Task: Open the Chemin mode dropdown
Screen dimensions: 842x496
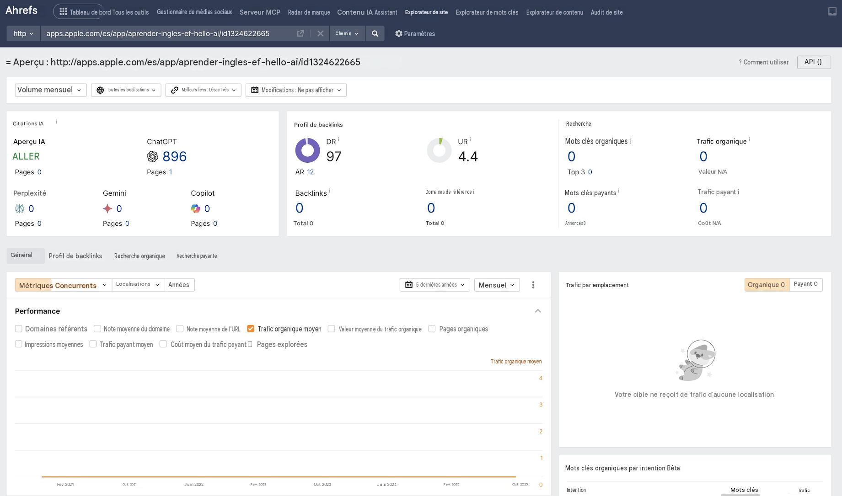Action: tap(347, 33)
